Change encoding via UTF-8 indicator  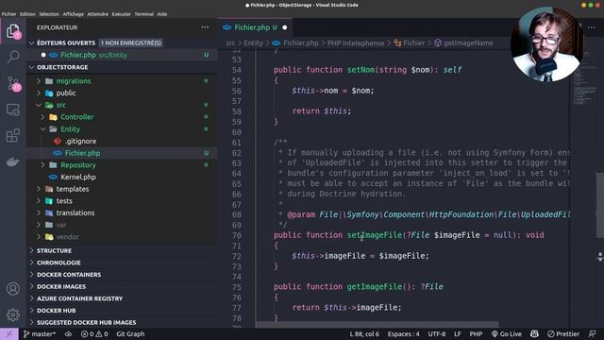pos(436,333)
